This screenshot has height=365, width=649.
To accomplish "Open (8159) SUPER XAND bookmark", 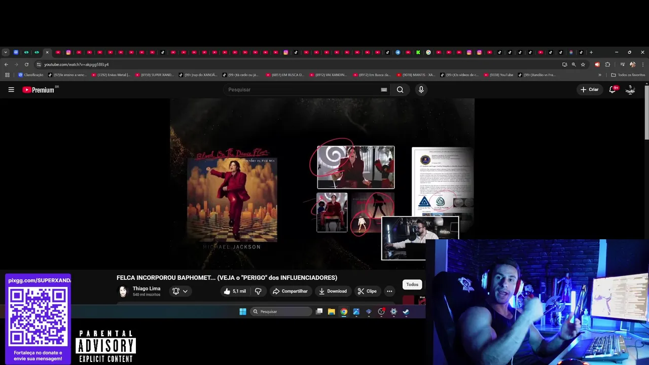I will click(154, 75).
